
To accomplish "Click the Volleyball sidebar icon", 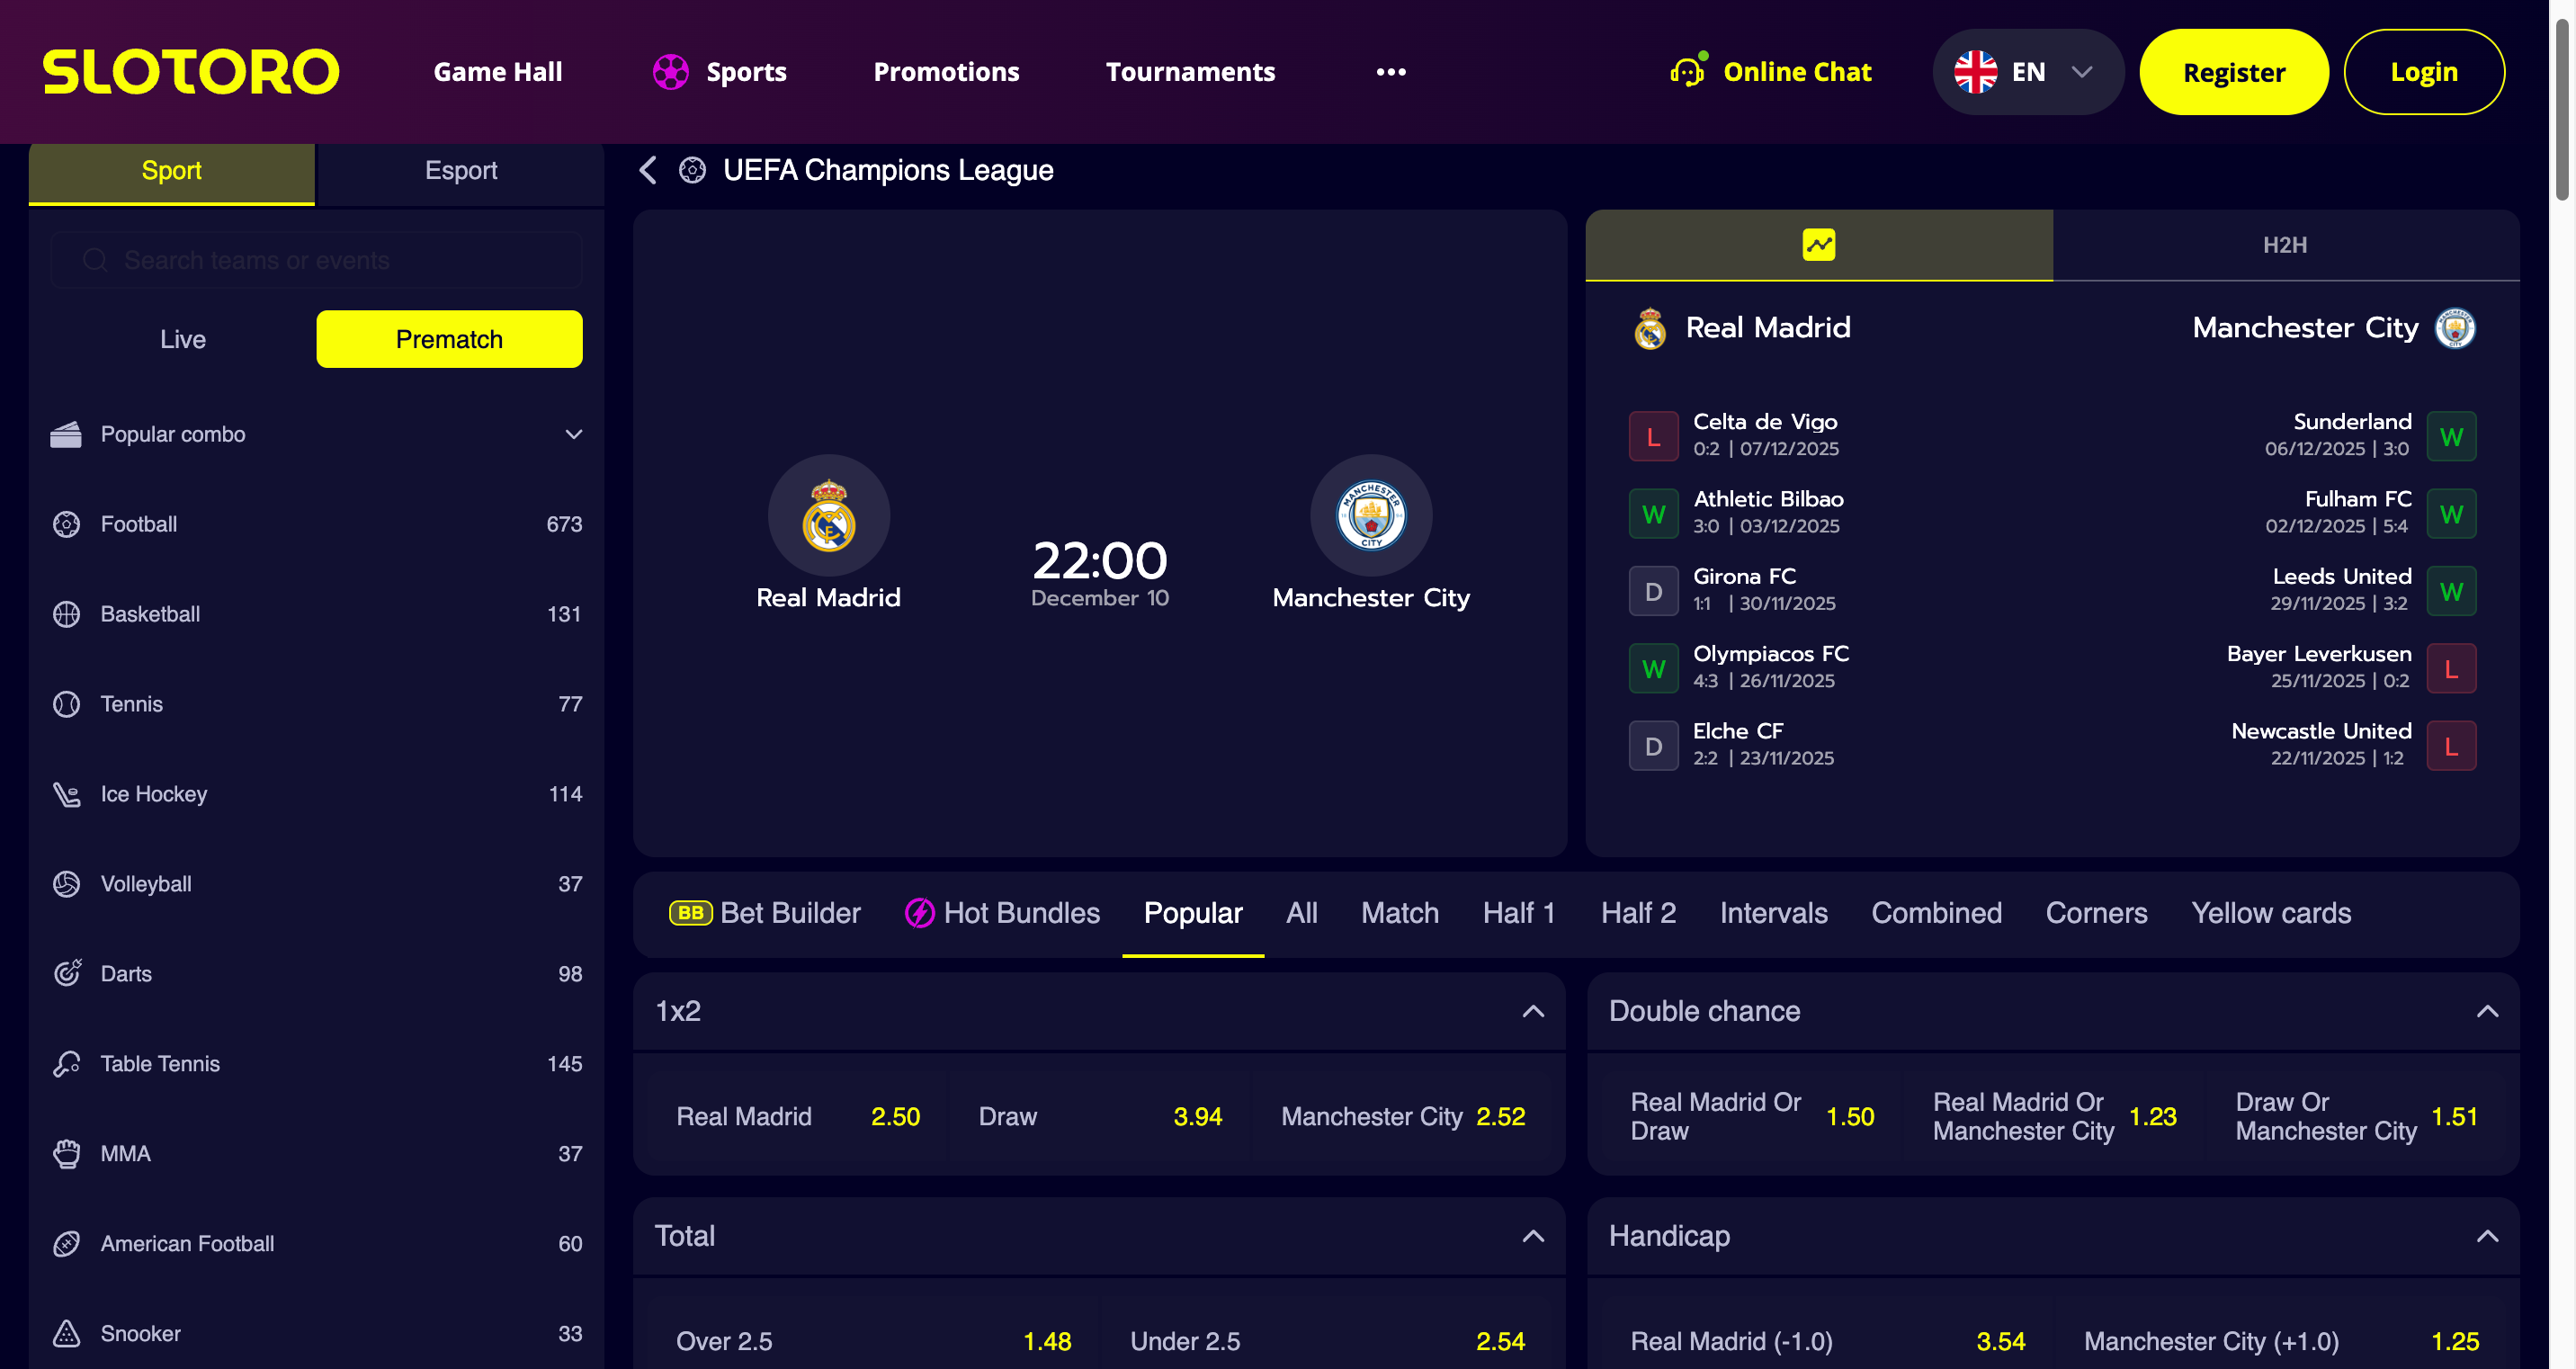I will [66, 884].
